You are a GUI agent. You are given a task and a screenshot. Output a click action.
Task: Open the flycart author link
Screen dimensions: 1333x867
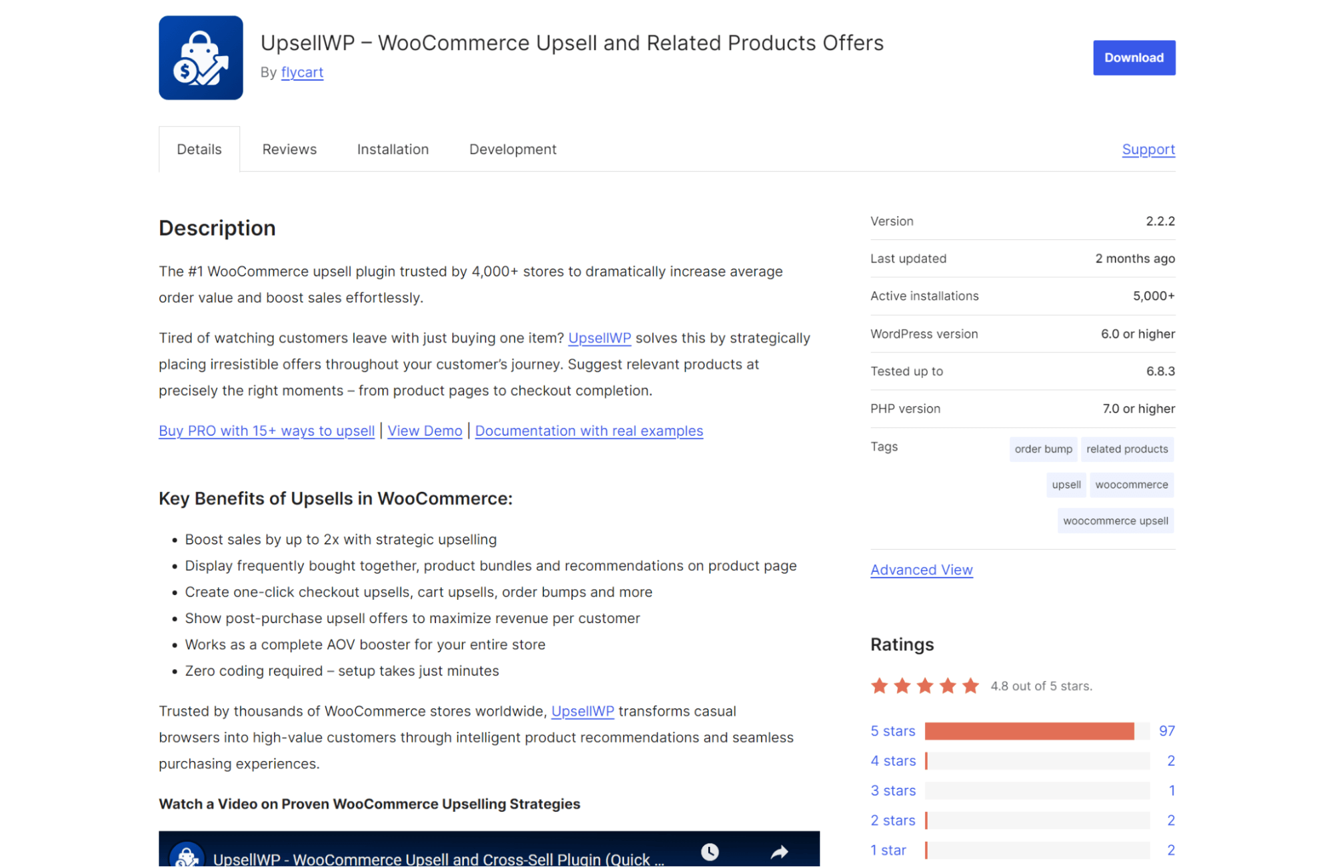pyautogui.click(x=301, y=72)
